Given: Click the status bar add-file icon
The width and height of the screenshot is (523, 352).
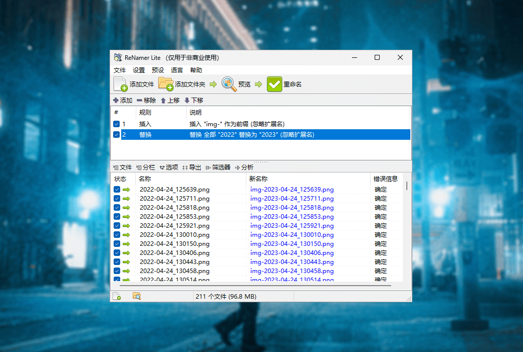Looking at the screenshot, I should tap(117, 296).
